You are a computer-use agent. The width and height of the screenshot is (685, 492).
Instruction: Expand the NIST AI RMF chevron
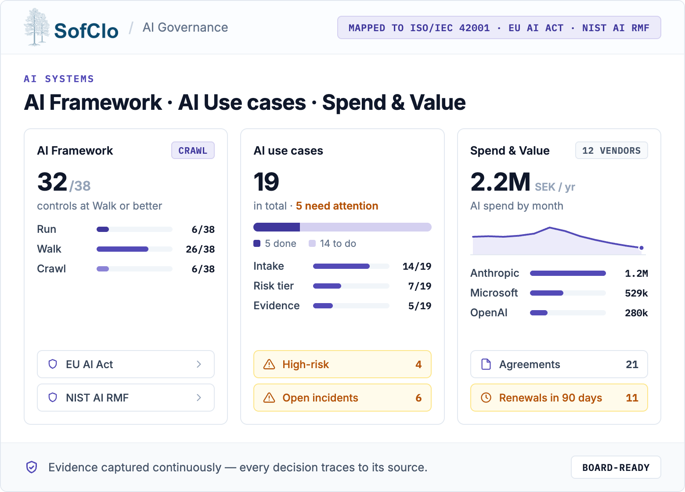(x=199, y=398)
